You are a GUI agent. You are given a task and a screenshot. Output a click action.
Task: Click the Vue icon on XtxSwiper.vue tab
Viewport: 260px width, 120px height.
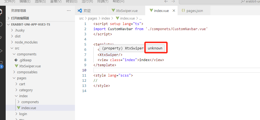[x=113, y=11]
